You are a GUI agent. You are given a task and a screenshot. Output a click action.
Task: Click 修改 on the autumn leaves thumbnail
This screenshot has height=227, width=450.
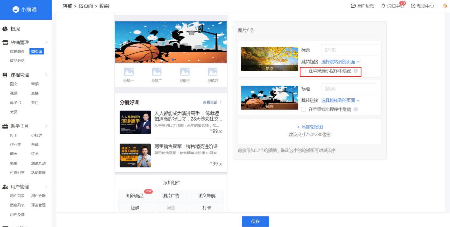point(270,68)
